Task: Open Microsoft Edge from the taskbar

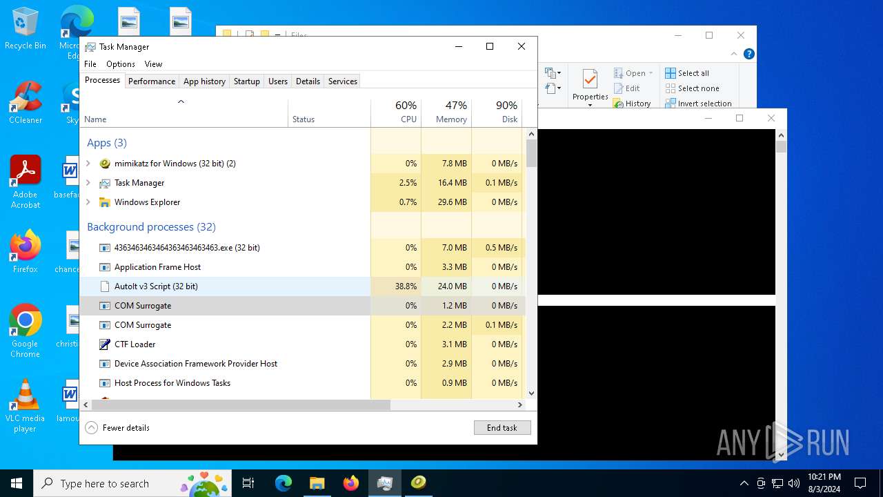Action: (284, 483)
